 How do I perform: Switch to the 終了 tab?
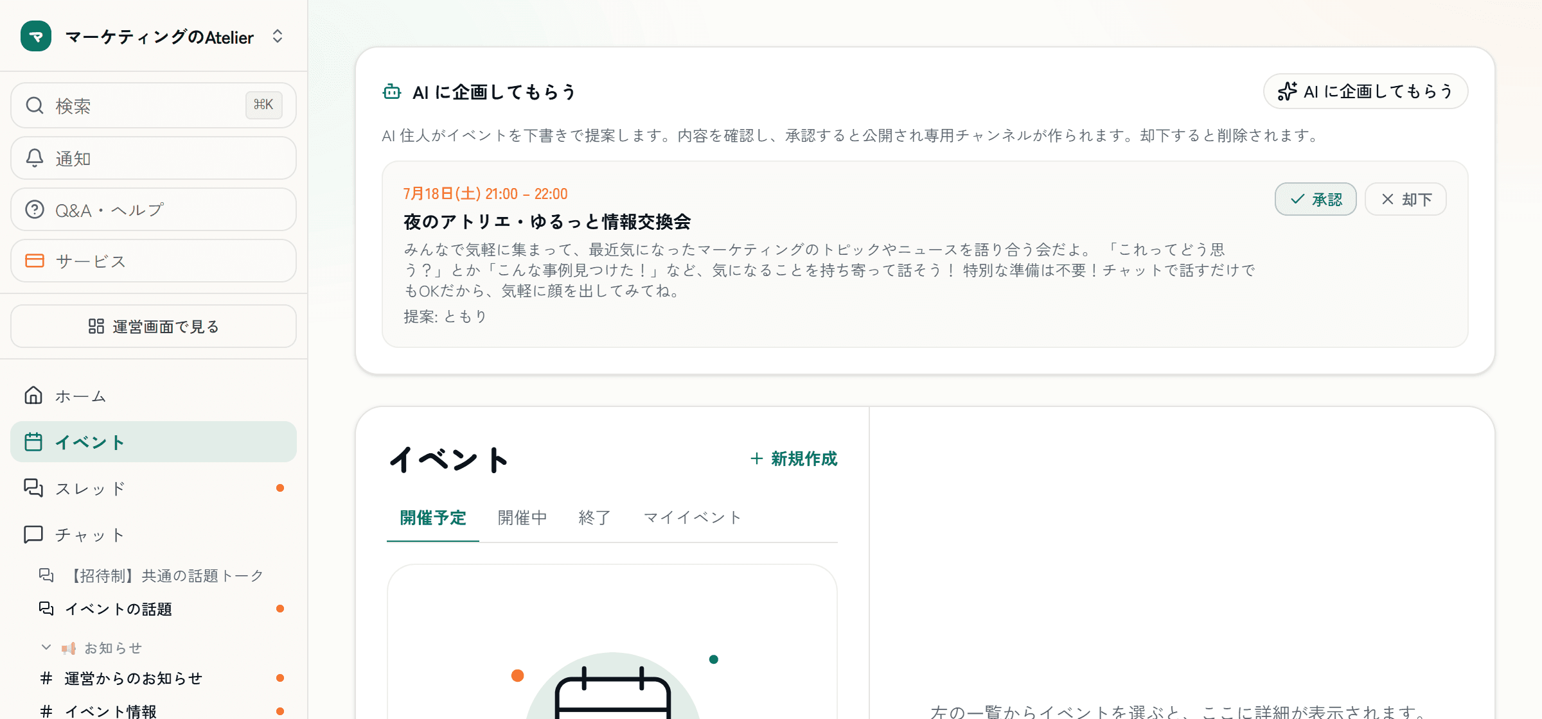(x=594, y=517)
